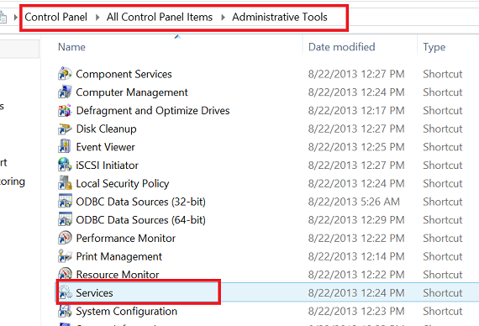Select the Defragment and Optimize Drives icon
Image resolution: width=479 pixels, height=326 pixels.
pos(65,110)
